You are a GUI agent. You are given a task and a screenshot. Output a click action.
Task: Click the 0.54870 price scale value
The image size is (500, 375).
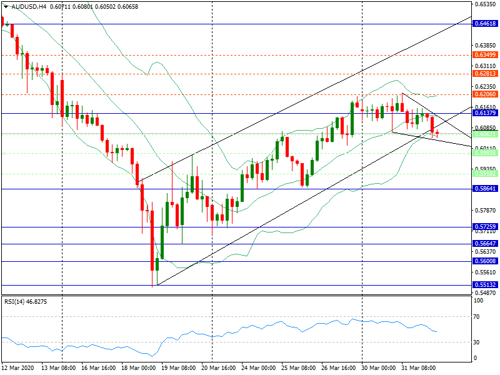[x=486, y=292]
